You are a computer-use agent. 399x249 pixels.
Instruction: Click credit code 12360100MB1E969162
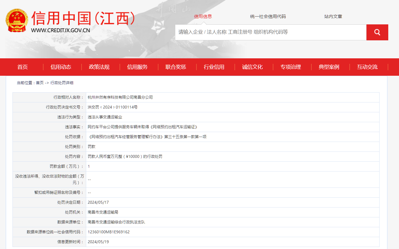pos(109,232)
